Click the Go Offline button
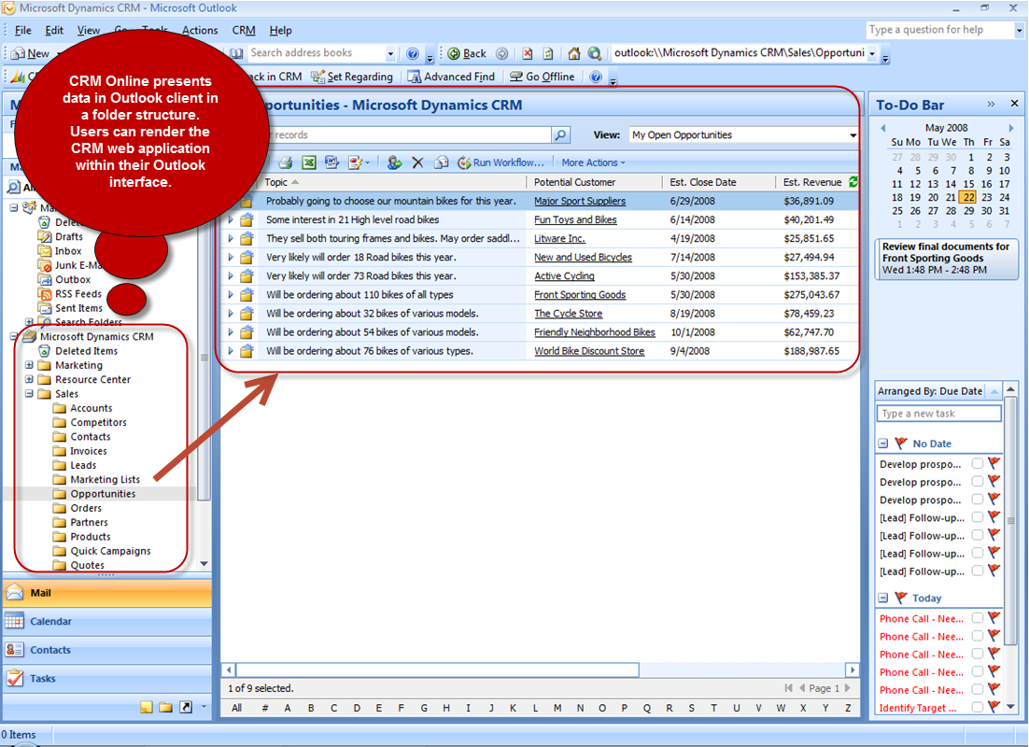The height and width of the screenshot is (747, 1029). [543, 77]
